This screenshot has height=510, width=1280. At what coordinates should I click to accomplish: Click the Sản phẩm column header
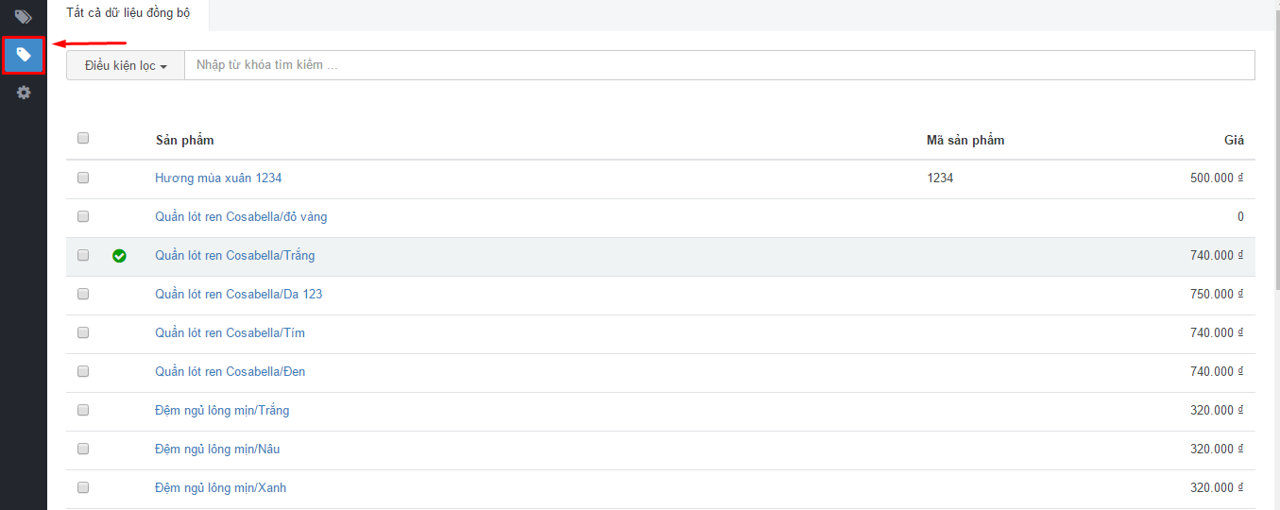185,140
